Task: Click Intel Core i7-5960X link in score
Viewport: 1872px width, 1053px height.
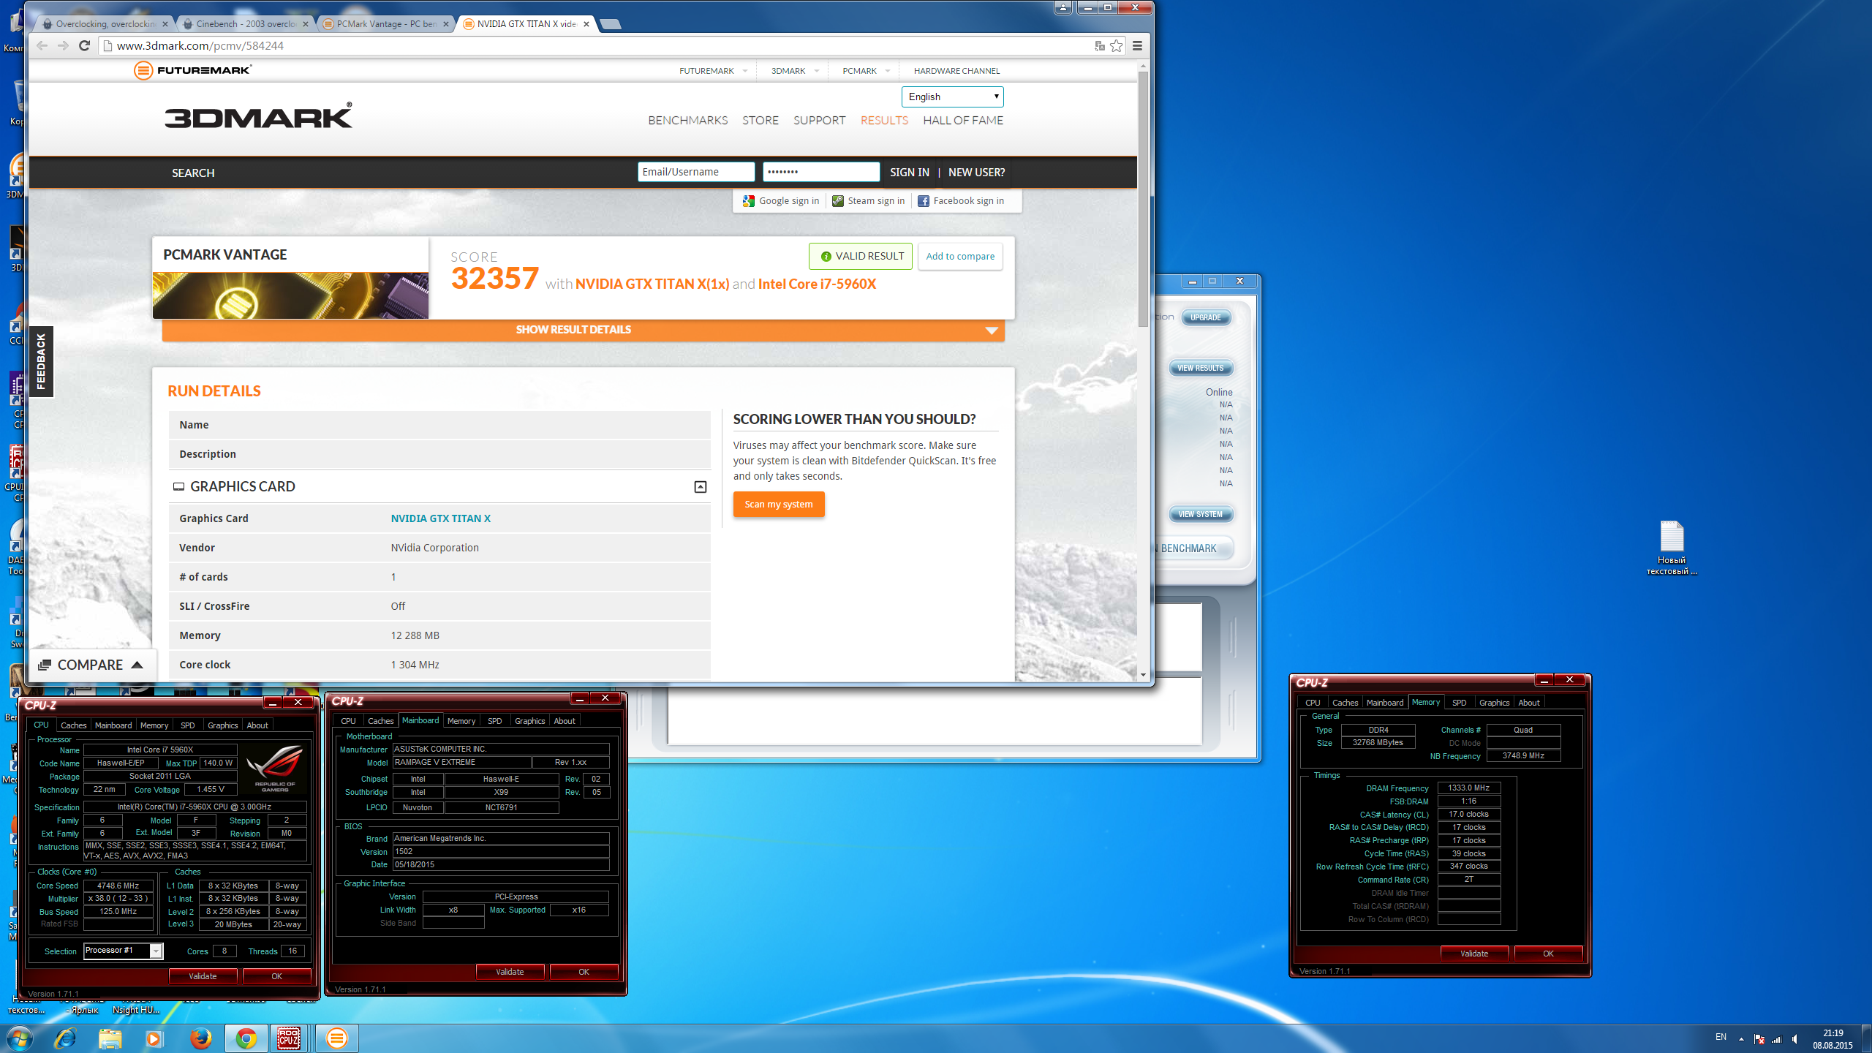Action: 817,284
